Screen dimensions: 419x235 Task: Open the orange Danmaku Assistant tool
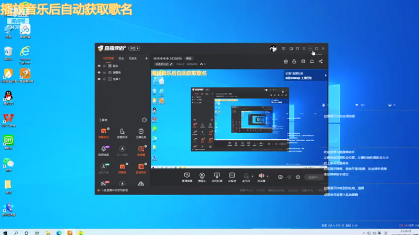point(104,133)
